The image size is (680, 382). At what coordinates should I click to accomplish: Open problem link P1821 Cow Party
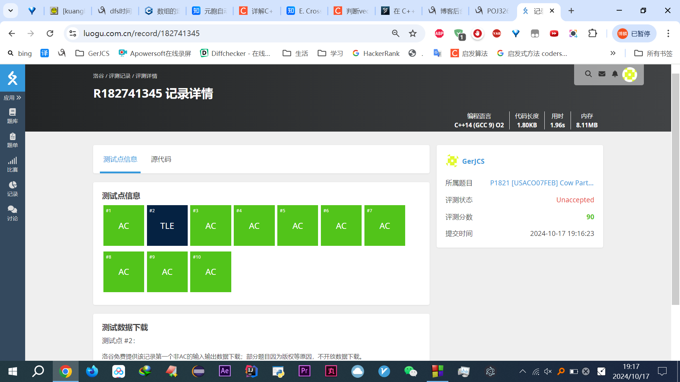(x=542, y=183)
